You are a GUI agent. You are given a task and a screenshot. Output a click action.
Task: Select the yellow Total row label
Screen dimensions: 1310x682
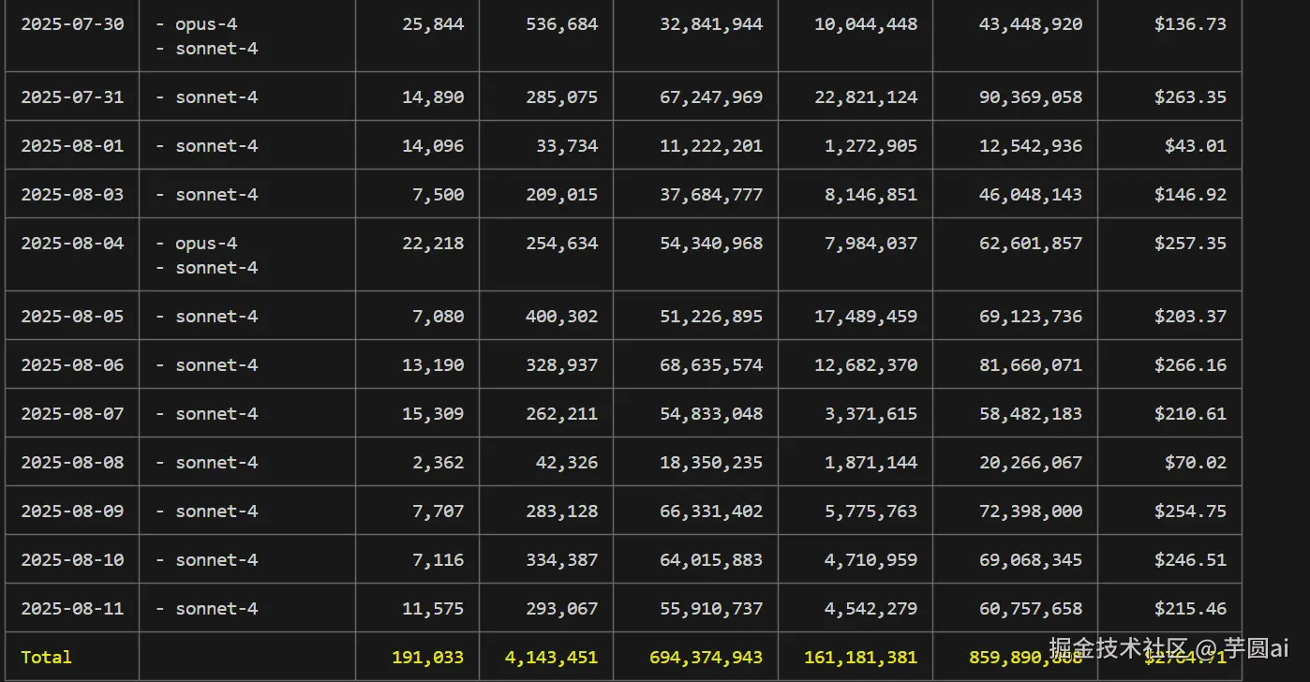pyautogui.click(x=46, y=658)
